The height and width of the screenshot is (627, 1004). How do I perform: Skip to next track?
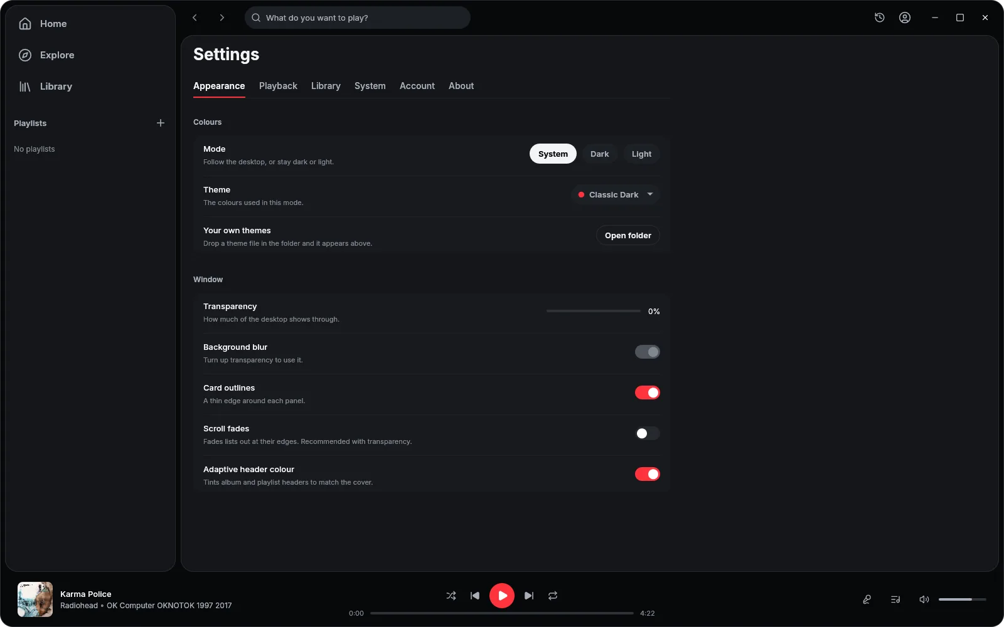[529, 596]
